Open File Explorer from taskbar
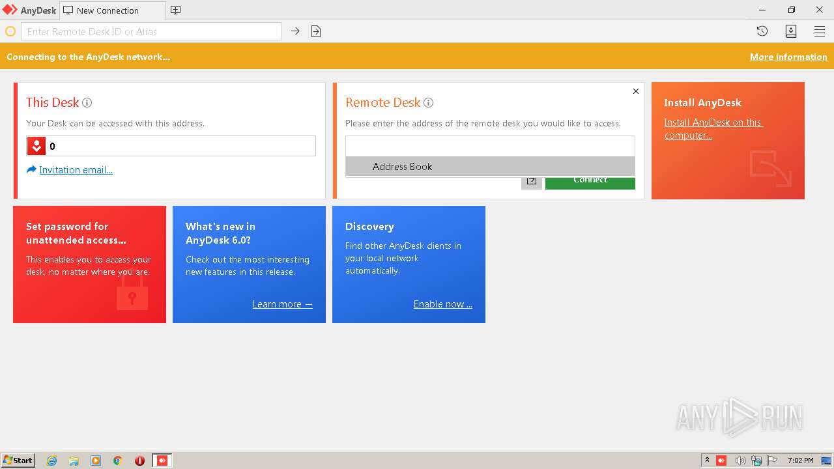The width and height of the screenshot is (834, 469). coord(74,461)
